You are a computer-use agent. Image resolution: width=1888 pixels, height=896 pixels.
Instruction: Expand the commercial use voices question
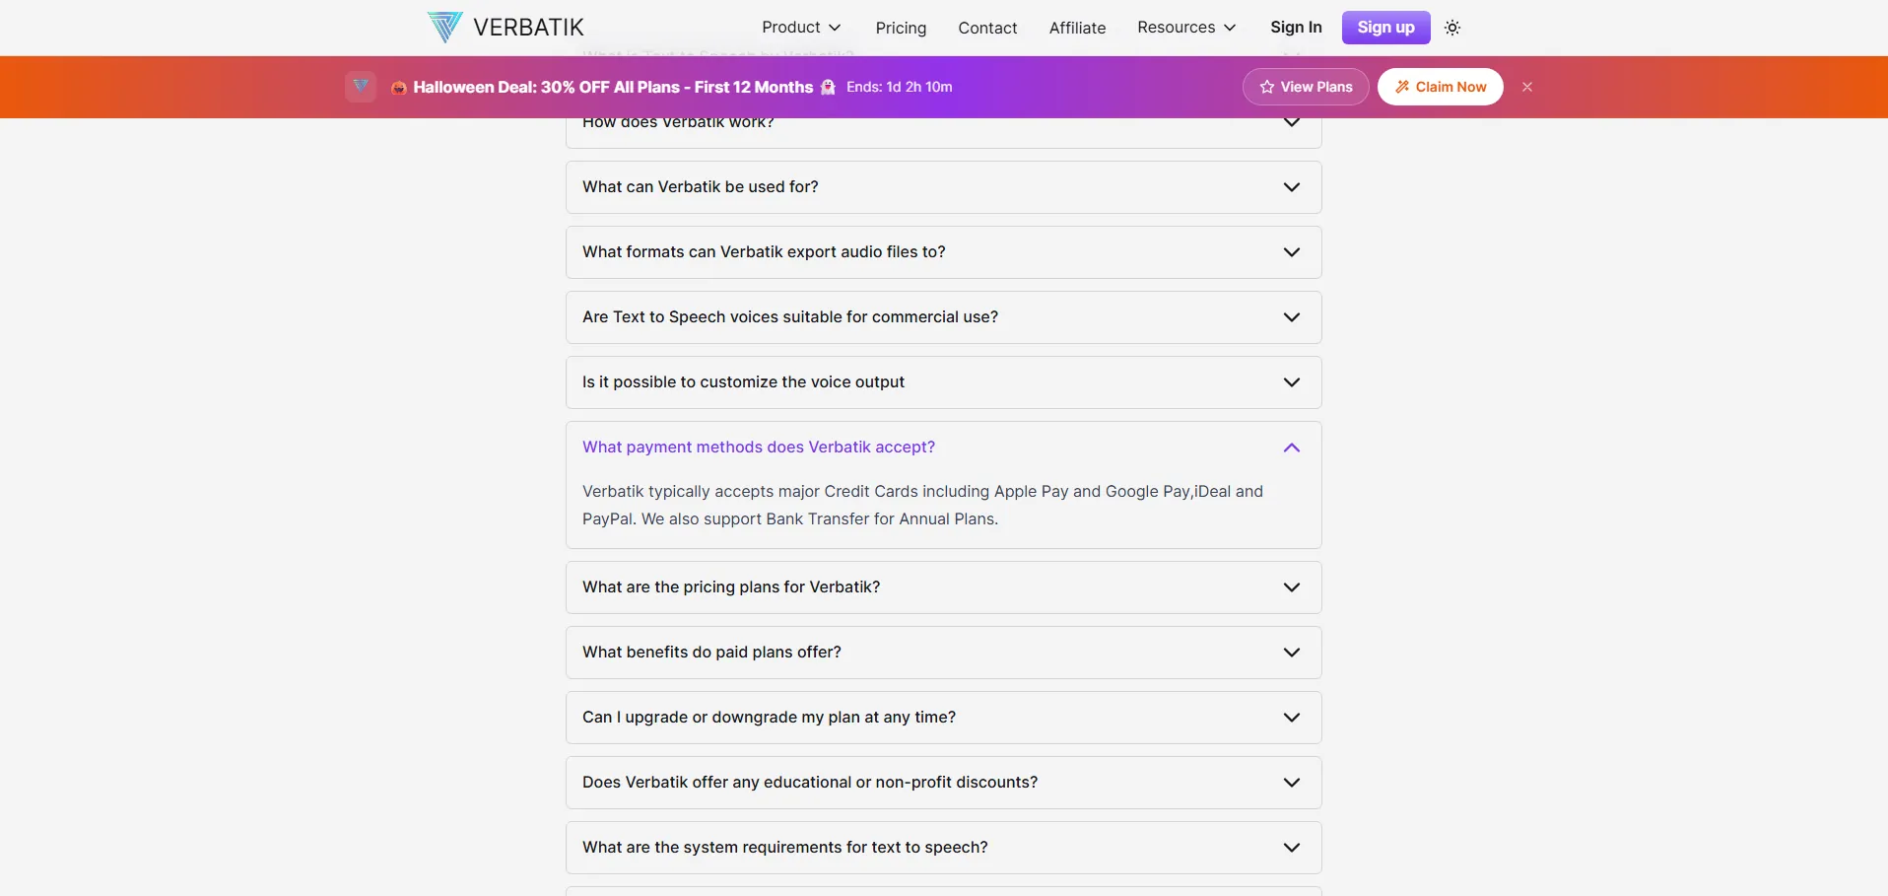point(943,317)
